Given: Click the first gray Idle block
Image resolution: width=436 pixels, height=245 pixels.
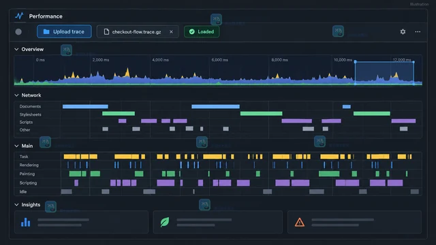Looking at the screenshot, I should click(67, 191).
